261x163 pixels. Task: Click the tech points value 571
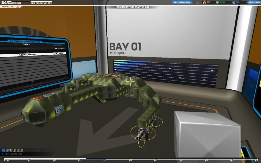tap(208, 2)
